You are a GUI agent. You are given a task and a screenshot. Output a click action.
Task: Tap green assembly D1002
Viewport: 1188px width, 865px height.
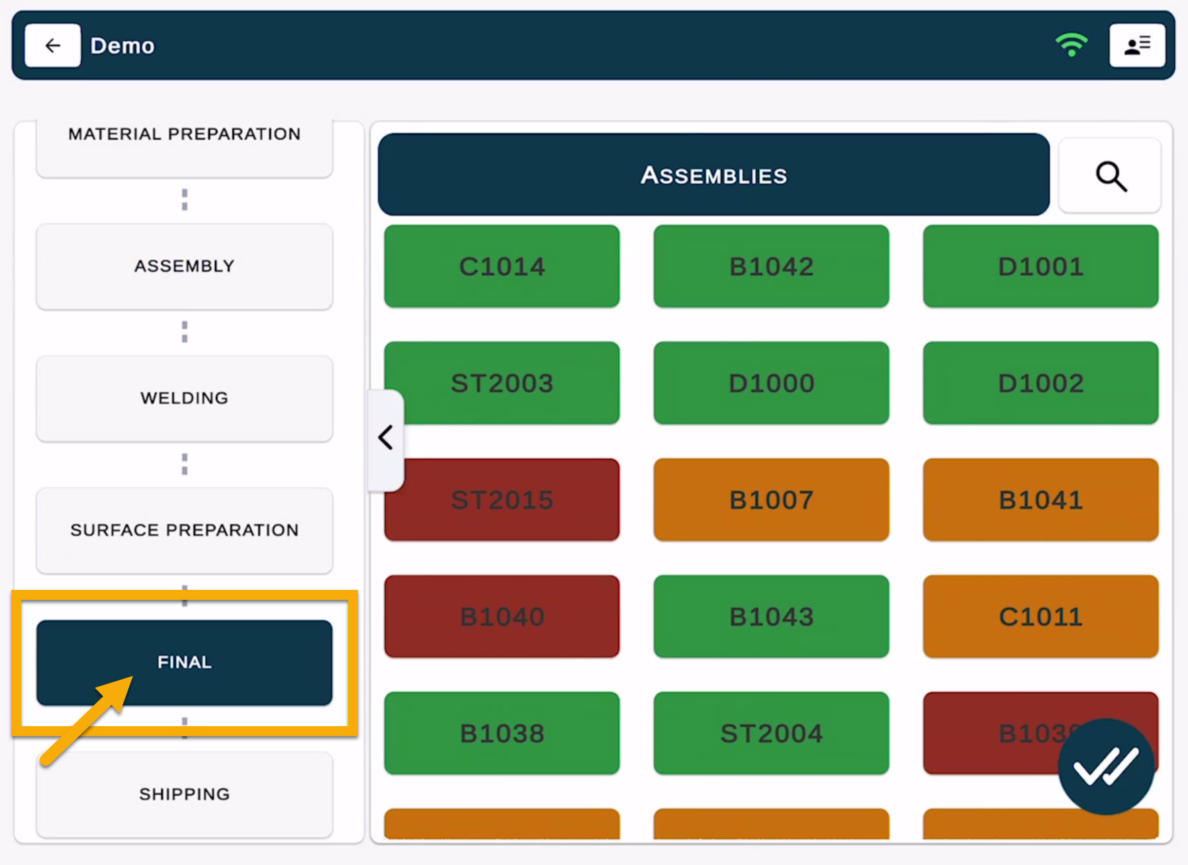[x=1040, y=384]
